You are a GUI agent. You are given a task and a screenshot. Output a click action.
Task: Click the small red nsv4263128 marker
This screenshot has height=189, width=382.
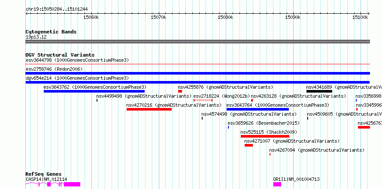[252, 100]
